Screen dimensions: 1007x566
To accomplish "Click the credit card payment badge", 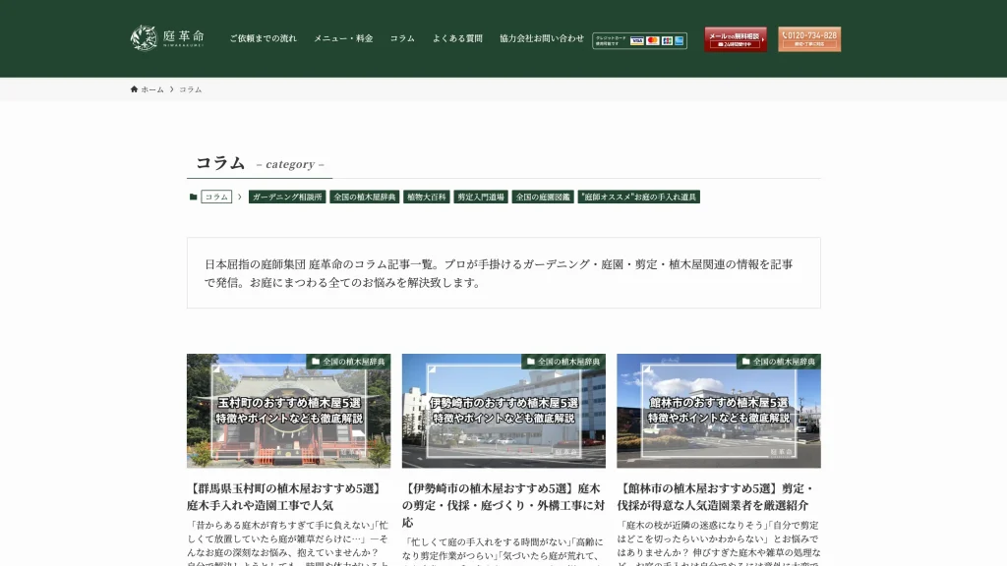I will [x=639, y=40].
